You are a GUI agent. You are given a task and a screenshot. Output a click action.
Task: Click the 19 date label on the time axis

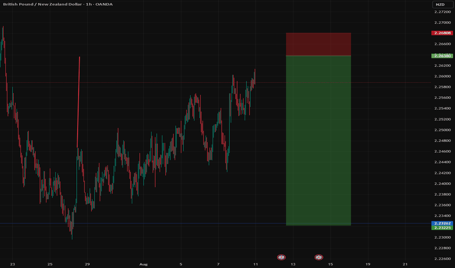(x=368, y=264)
